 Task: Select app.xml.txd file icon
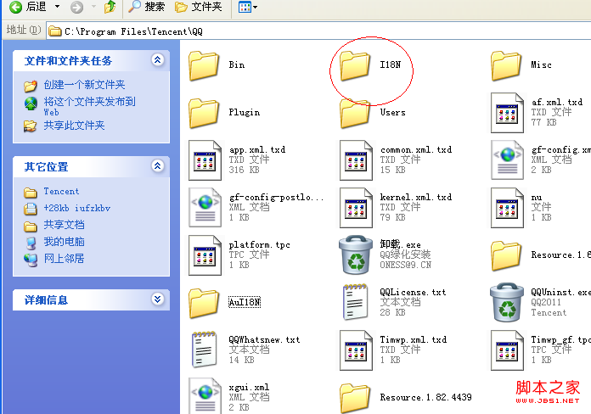click(205, 160)
